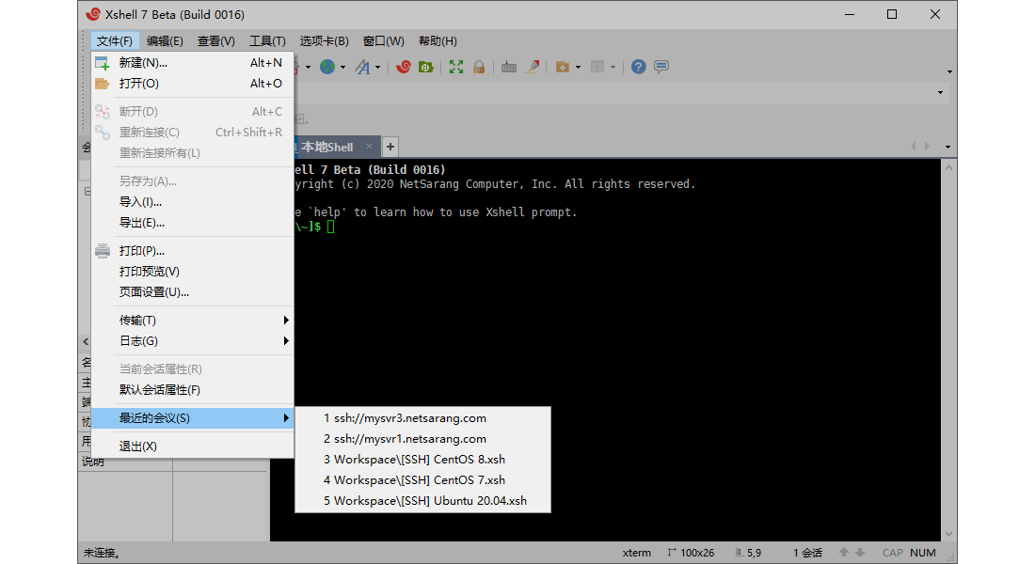Click the tab scroll left arrow
The height and width of the screenshot is (564, 1035).
click(x=913, y=147)
